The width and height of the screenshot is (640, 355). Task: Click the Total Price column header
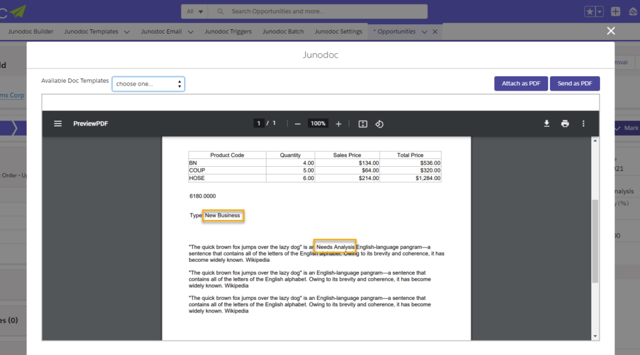pos(410,155)
